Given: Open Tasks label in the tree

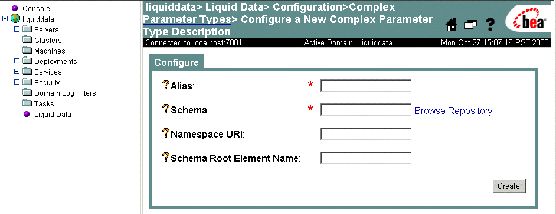Looking at the screenshot, I should coord(44,104).
